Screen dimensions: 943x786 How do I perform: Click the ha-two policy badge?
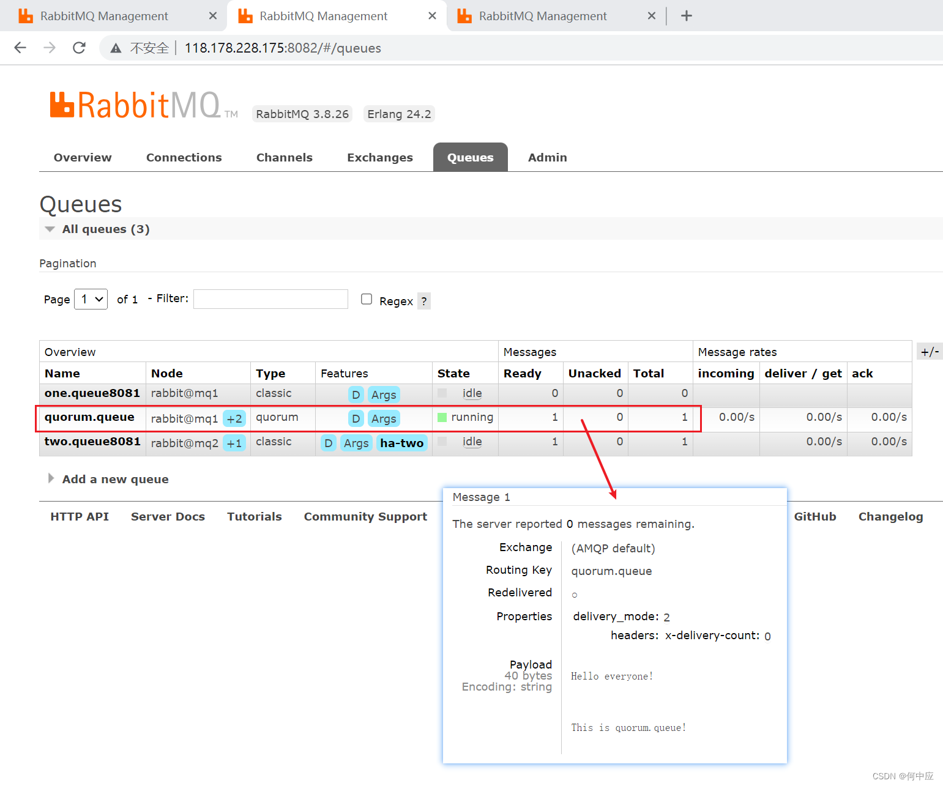pos(401,443)
